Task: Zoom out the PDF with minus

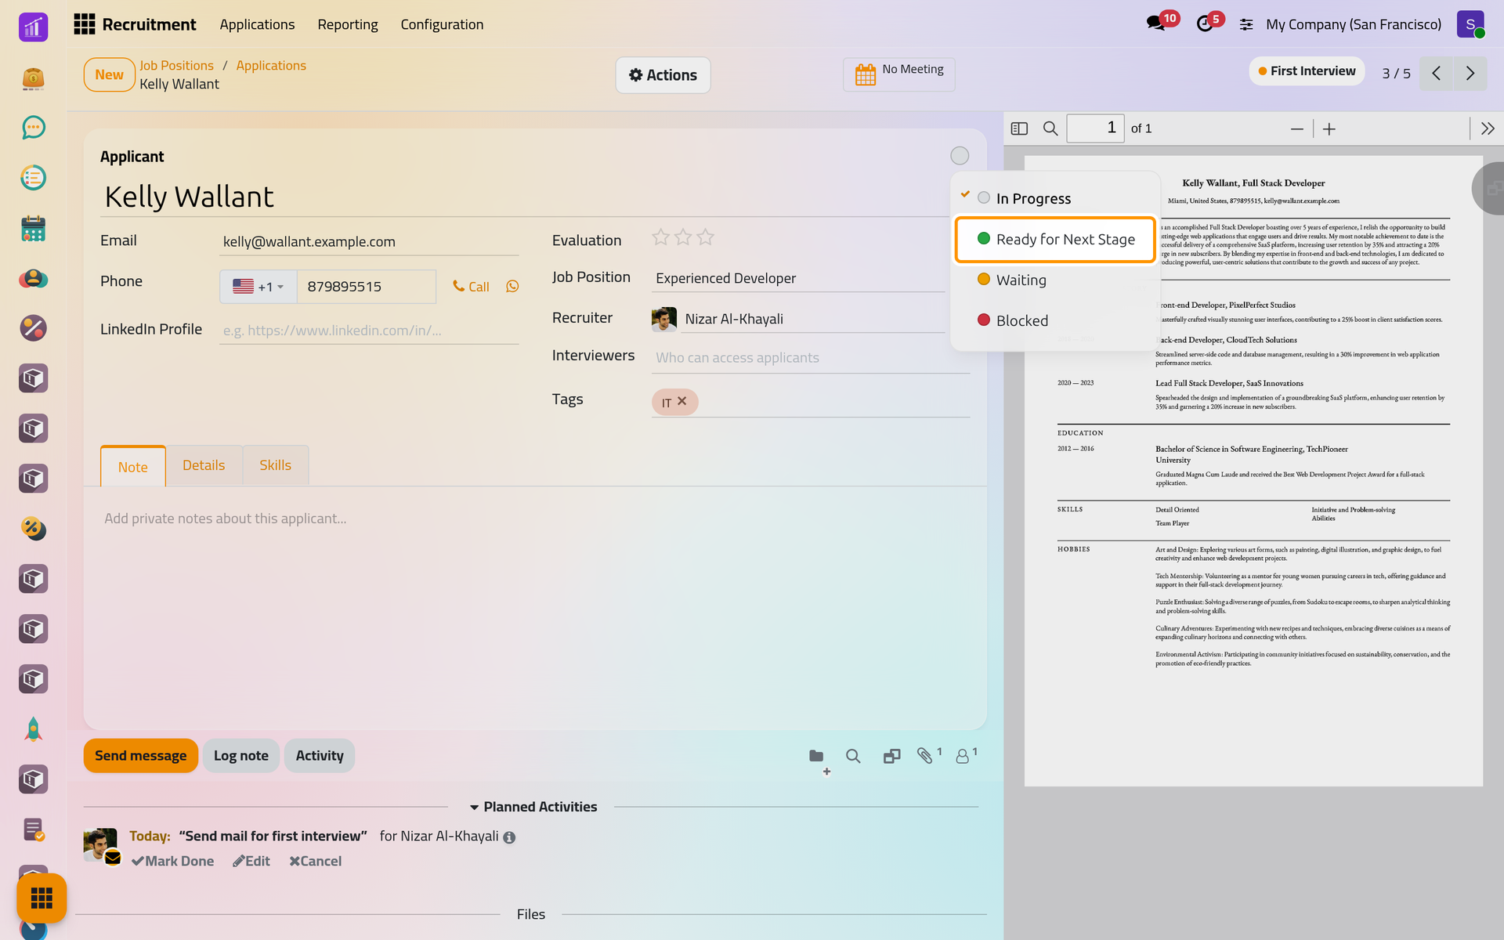Action: [1297, 129]
